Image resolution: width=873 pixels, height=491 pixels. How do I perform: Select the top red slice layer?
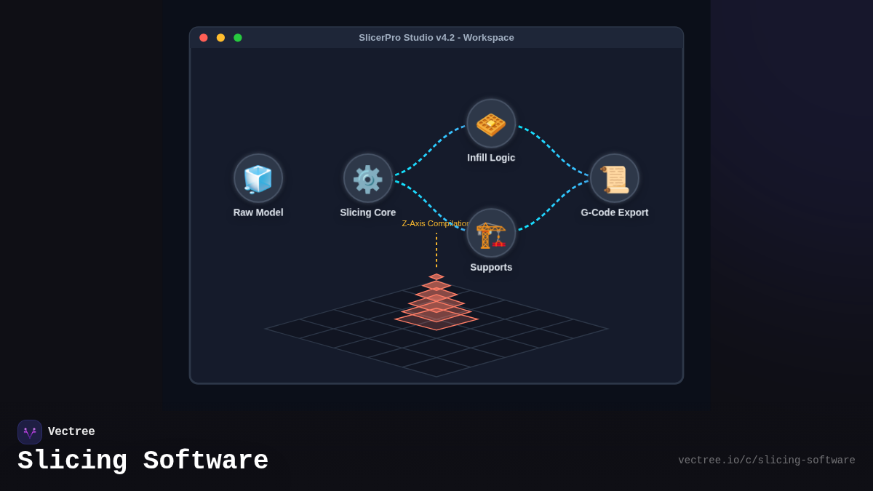436,277
